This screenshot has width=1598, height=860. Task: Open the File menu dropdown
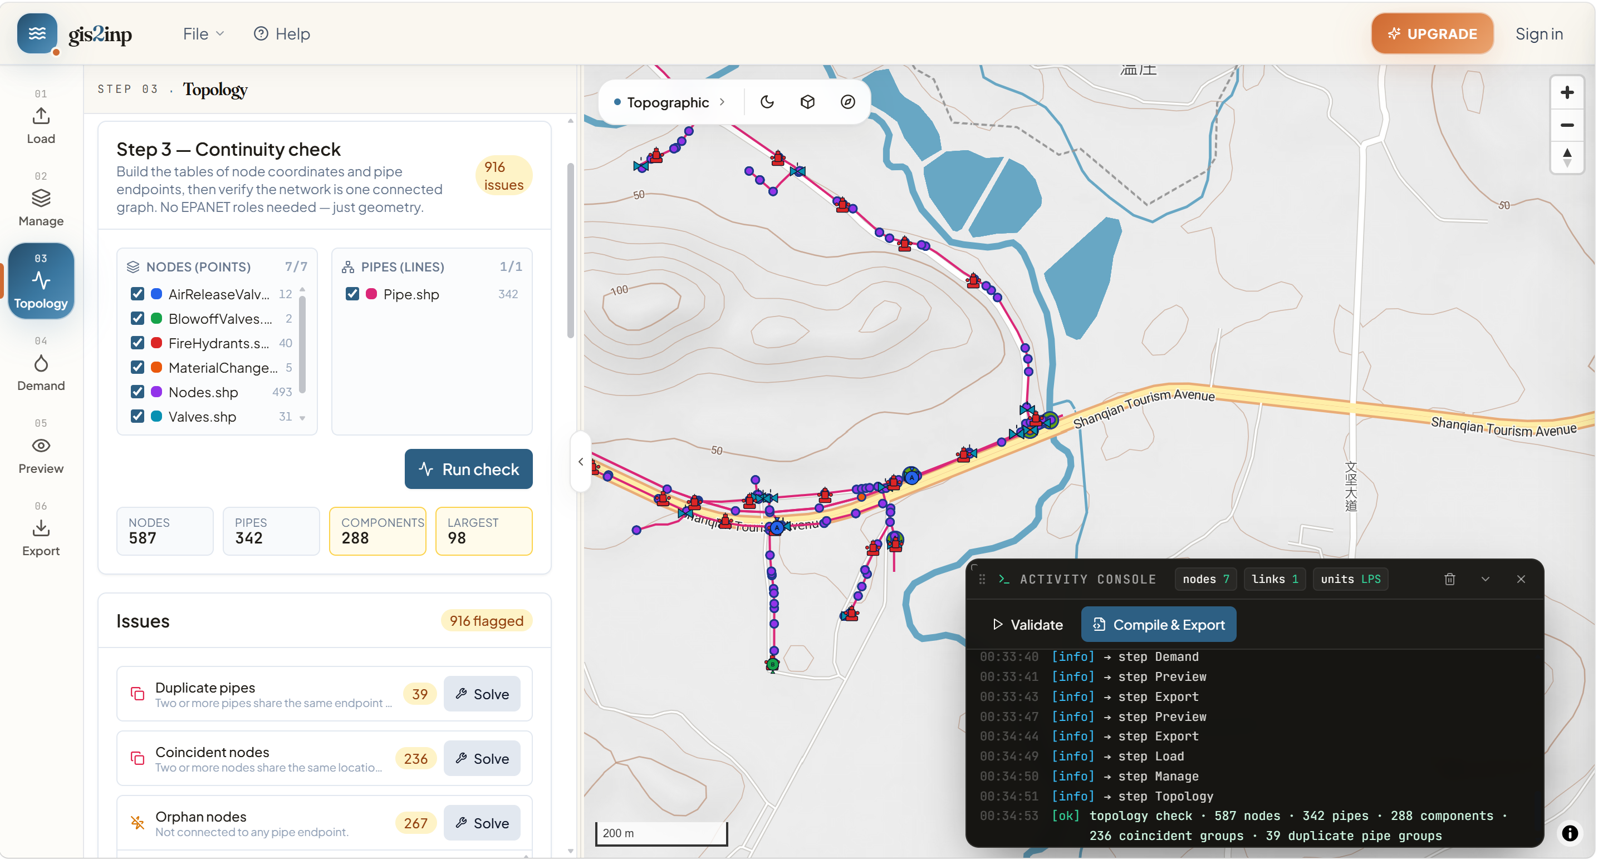[x=203, y=33]
